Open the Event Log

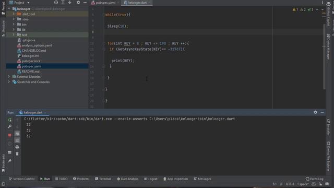tap(314, 179)
